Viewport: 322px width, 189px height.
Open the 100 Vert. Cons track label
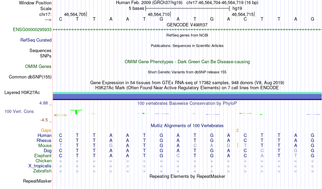[19, 111]
